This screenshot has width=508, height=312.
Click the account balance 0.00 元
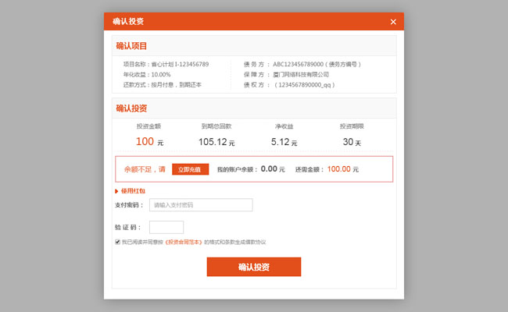tap(272, 168)
